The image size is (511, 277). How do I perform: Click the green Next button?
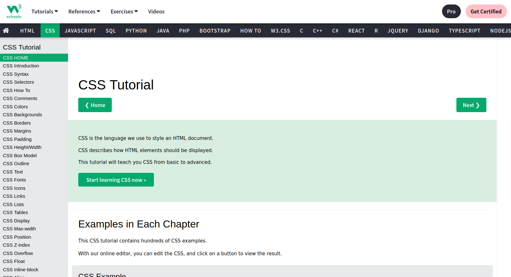point(471,105)
